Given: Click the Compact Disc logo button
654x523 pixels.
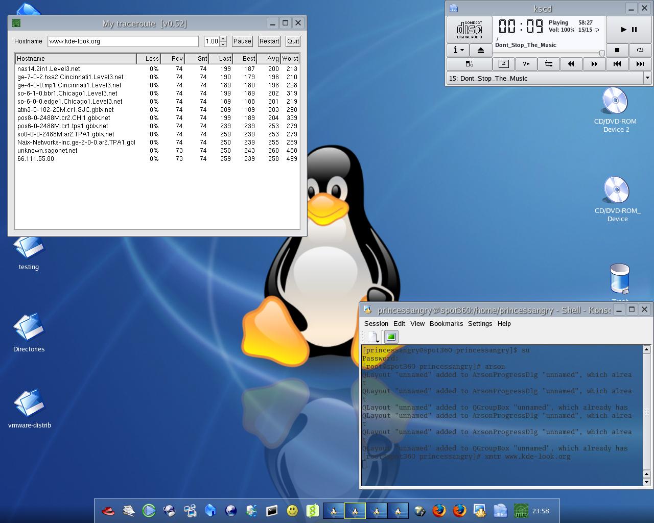Looking at the screenshot, I should point(470,30).
